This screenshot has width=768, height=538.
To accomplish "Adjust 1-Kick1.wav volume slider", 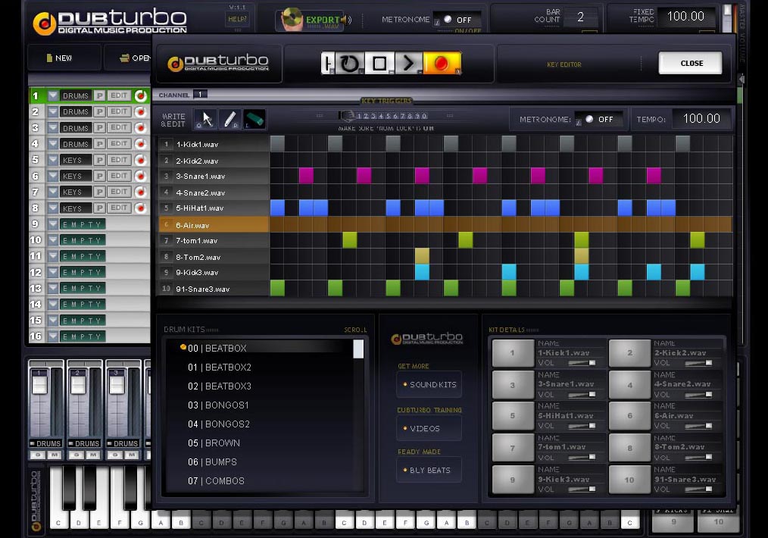I will click(x=582, y=363).
